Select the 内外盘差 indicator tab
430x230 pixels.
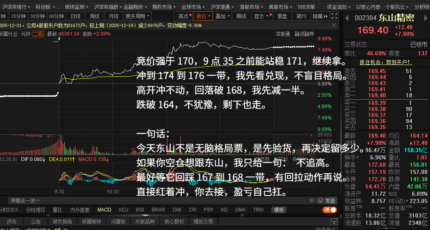(80, 210)
